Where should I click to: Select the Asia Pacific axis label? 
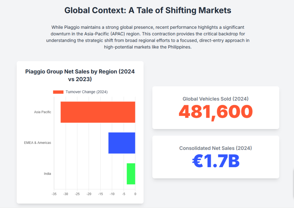pyautogui.click(x=42, y=112)
